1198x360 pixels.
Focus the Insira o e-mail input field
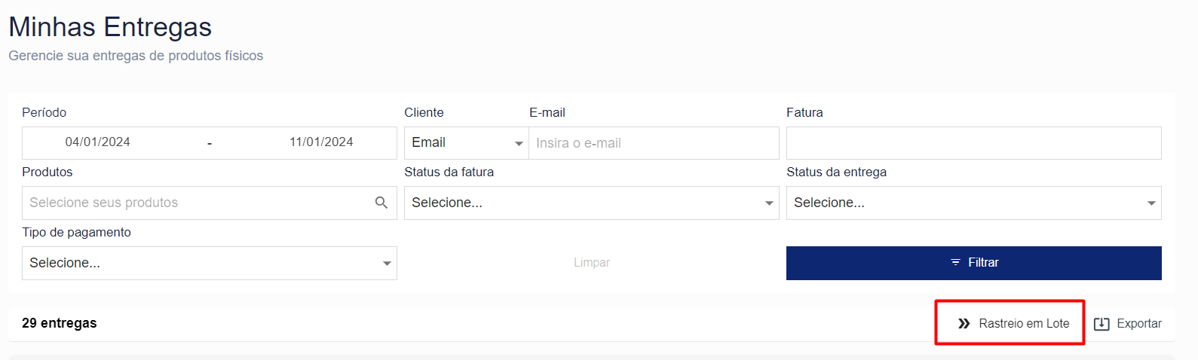point(654,143)
